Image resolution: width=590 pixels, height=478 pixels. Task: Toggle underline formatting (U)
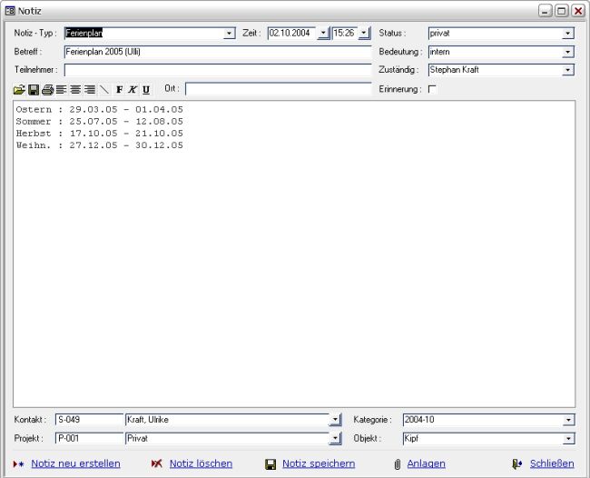pyautogui.click(x=146, y=89)
